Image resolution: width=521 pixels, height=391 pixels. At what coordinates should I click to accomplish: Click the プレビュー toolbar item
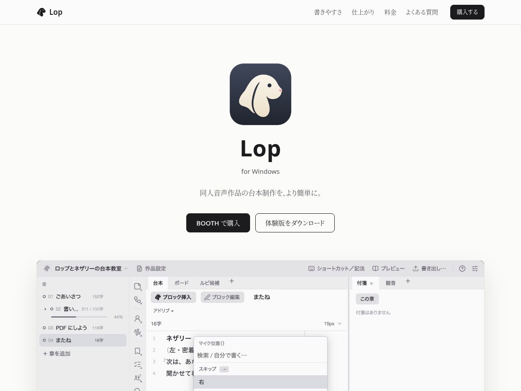click(389, 268)
